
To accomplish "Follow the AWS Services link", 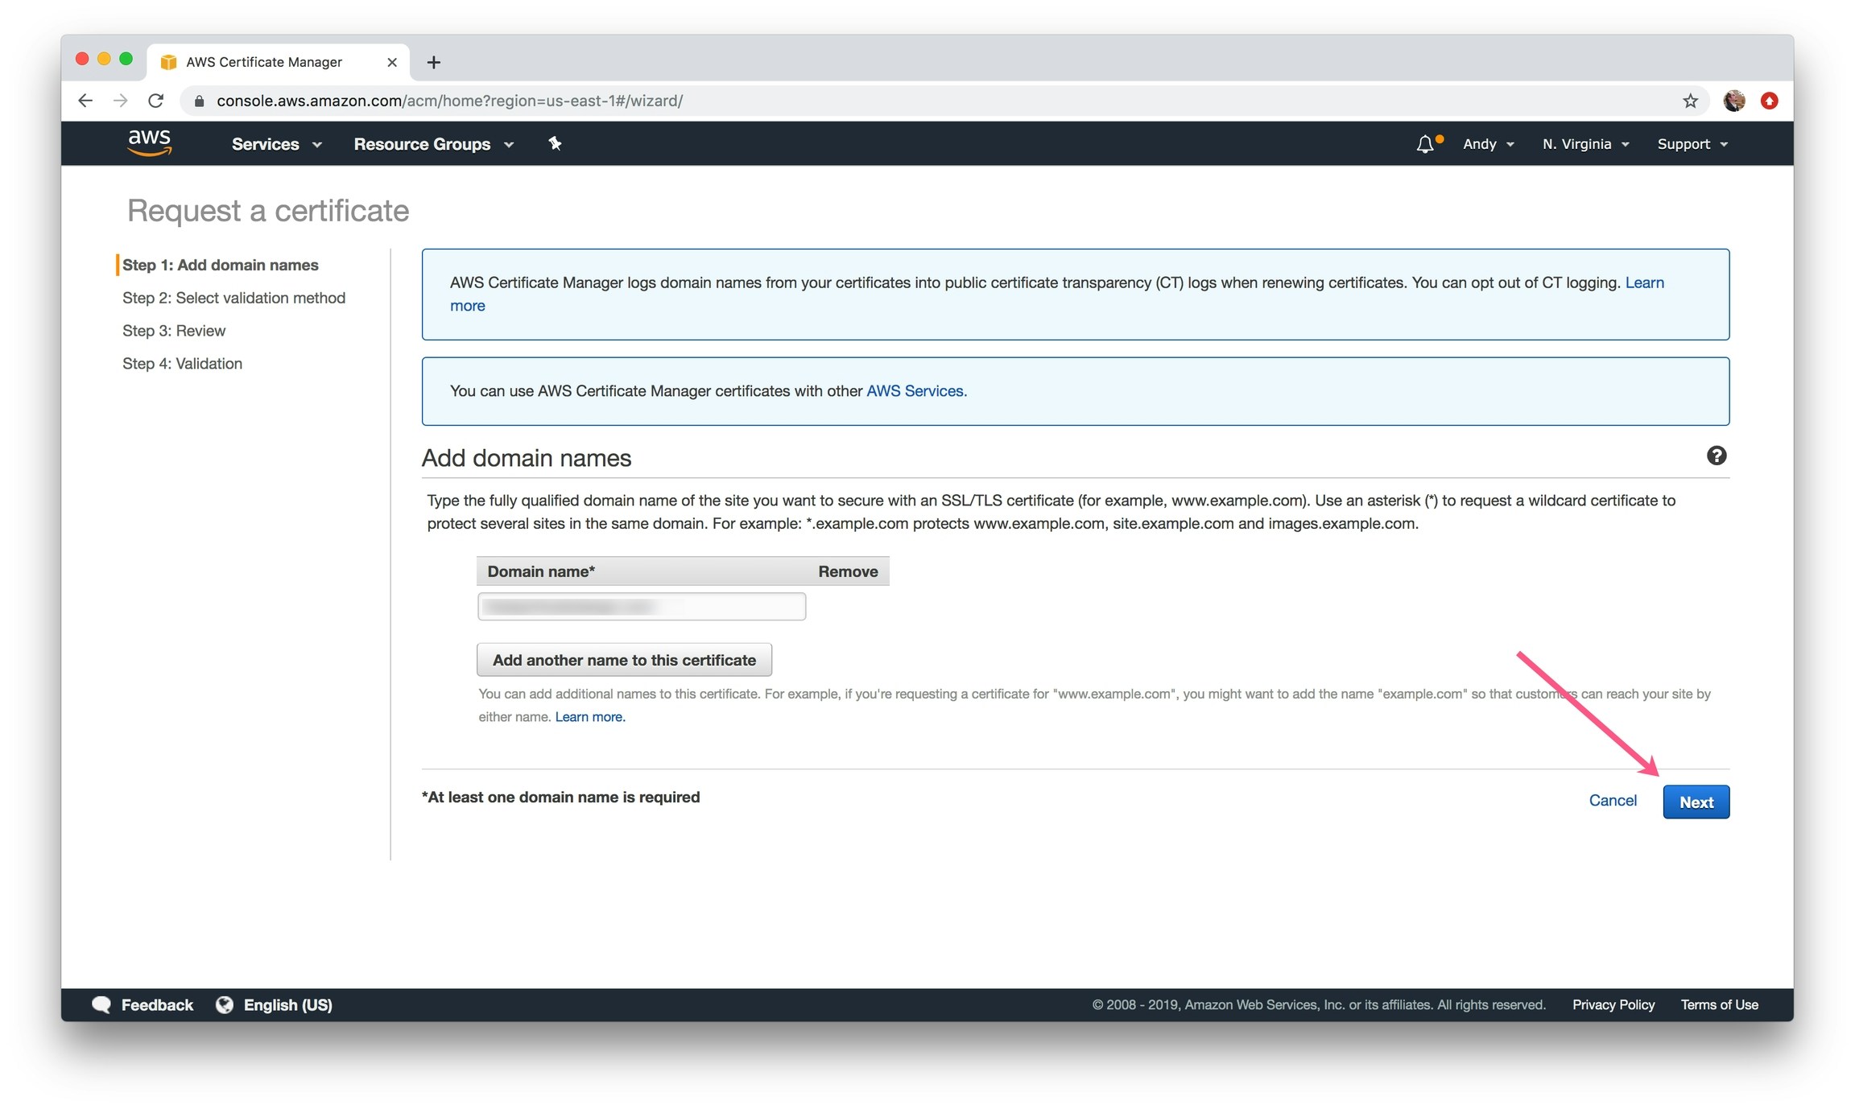I will tap(915, 391).
